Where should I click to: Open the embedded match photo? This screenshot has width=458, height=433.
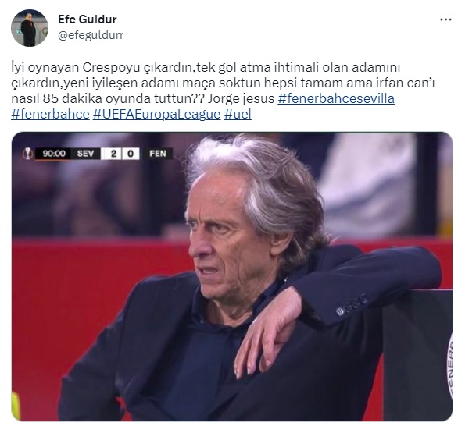(232, 276)
